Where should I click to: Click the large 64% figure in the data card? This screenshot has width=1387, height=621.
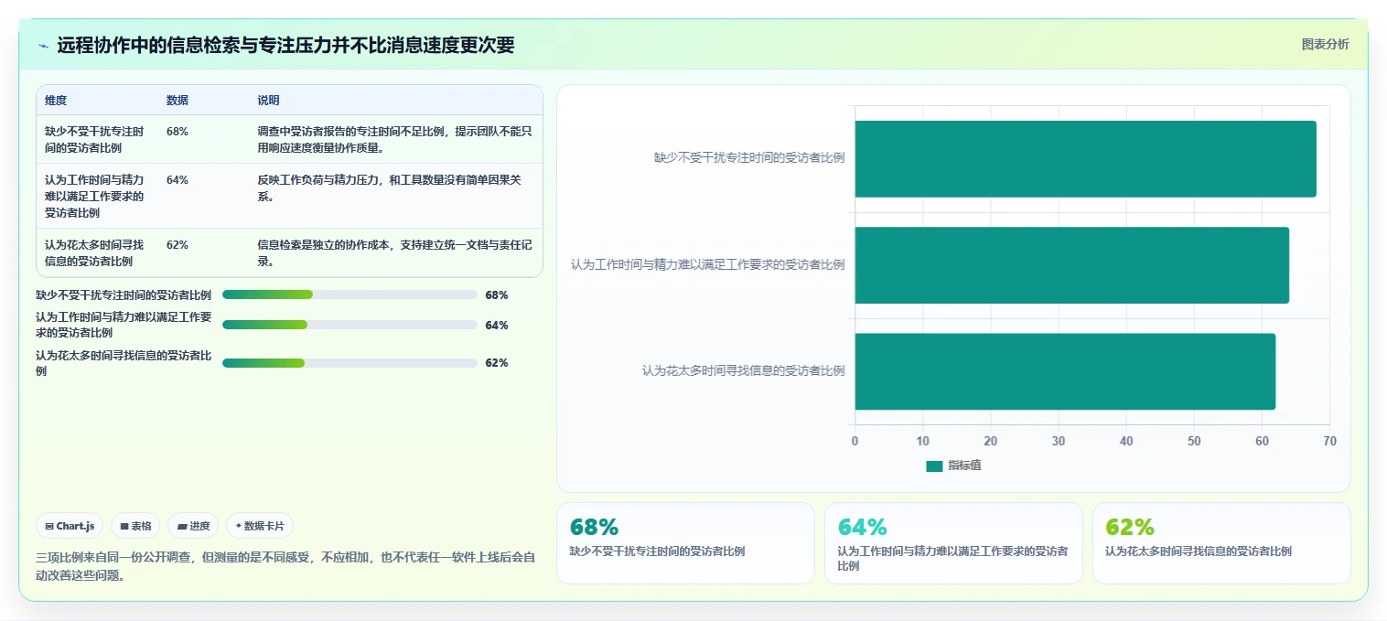(862, 528)
